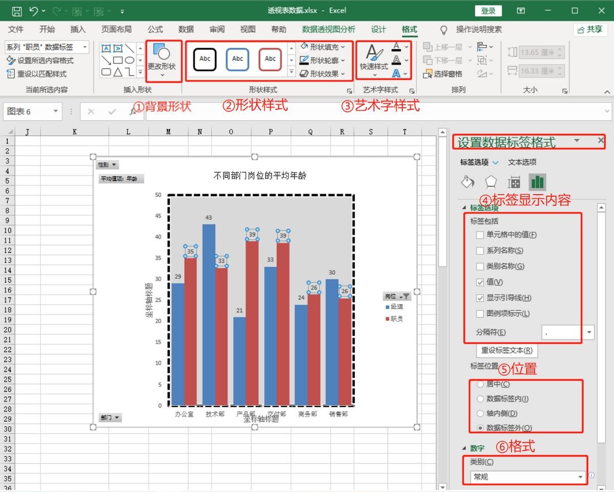This screenshot has width=614, height=492.
Task: Click the Change Shape (更改形状) icon
Action: (162, 53)
